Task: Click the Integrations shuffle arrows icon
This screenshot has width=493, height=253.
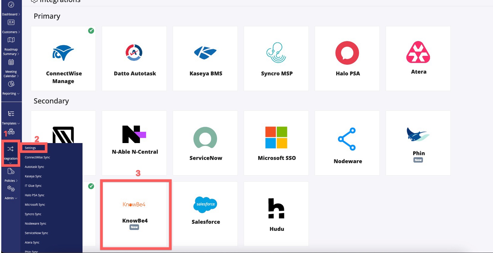Action: pyautogui.click(x=10, y=149)
